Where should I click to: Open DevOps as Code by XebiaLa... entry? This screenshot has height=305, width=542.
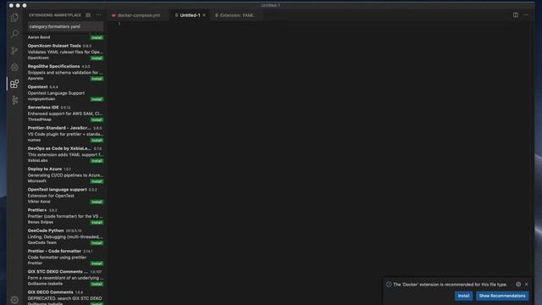click(65, 154)
